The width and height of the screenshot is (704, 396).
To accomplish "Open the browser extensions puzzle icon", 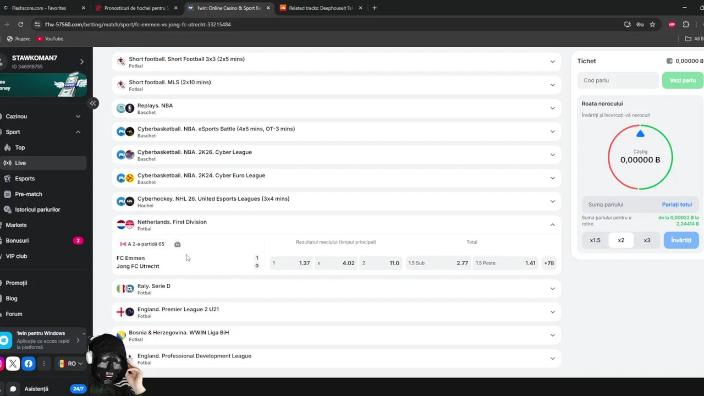I will pyautogui.click(x=686, y=24).
